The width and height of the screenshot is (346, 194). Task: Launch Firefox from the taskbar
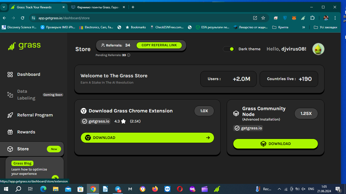pyautogui.click(x=155, y=189)
